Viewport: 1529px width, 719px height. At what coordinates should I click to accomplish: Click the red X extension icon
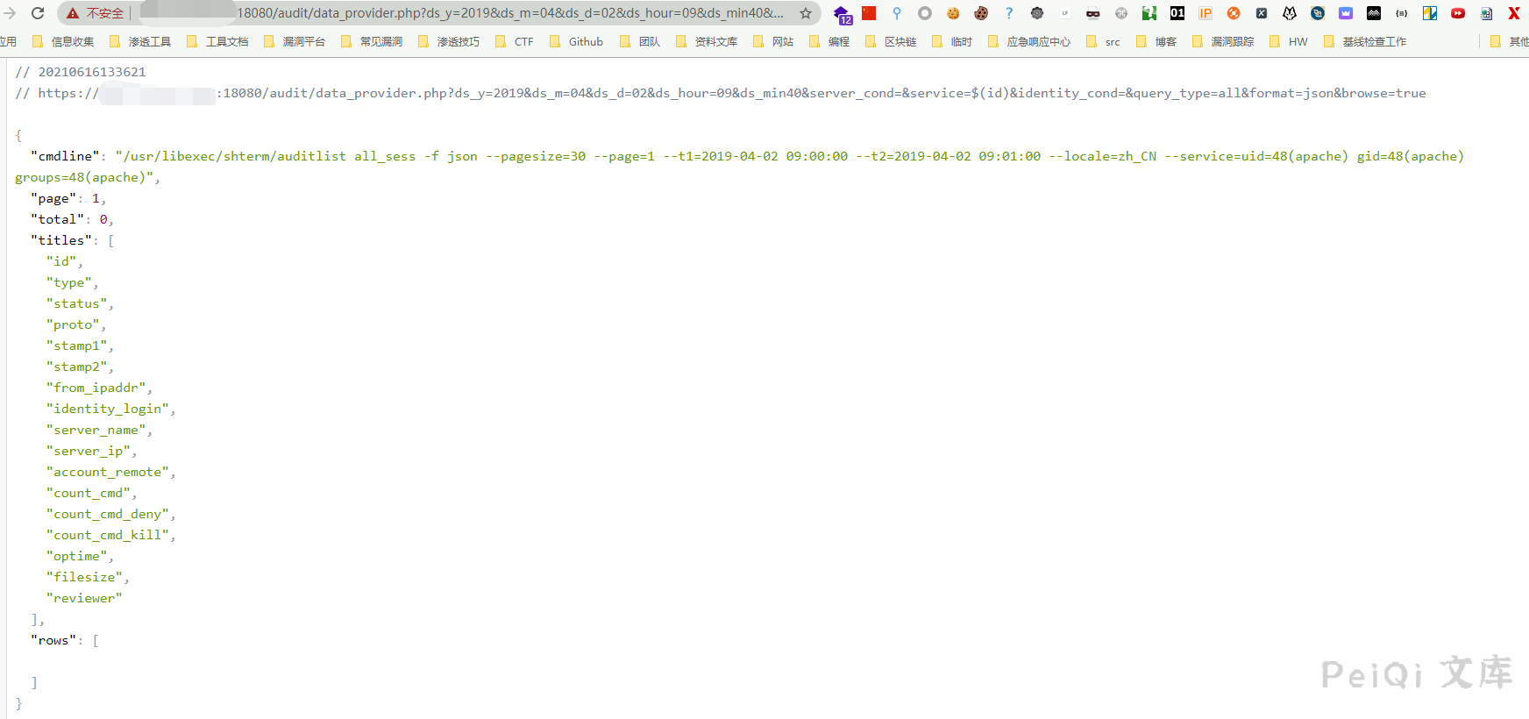pos(1513,13)
